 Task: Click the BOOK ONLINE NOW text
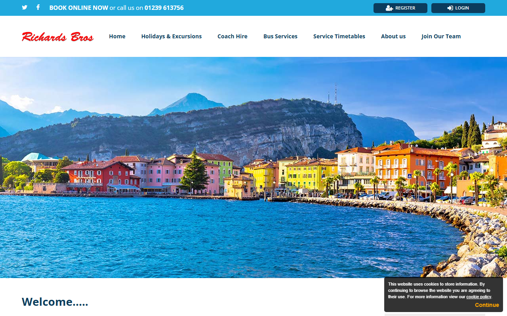coord(79,8)
